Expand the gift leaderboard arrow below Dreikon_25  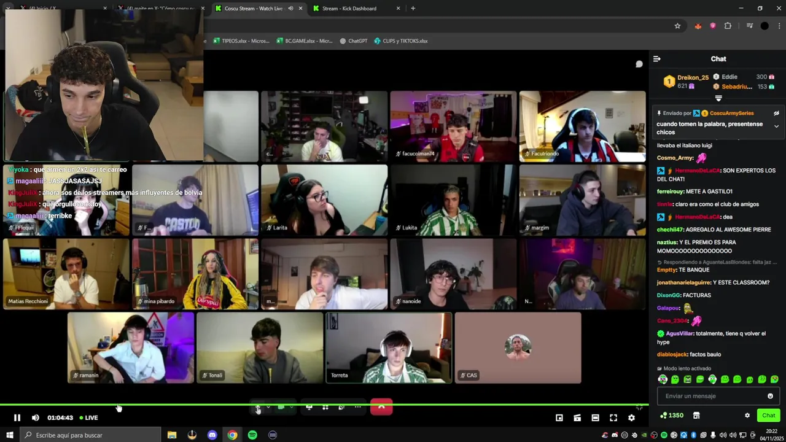718,98
